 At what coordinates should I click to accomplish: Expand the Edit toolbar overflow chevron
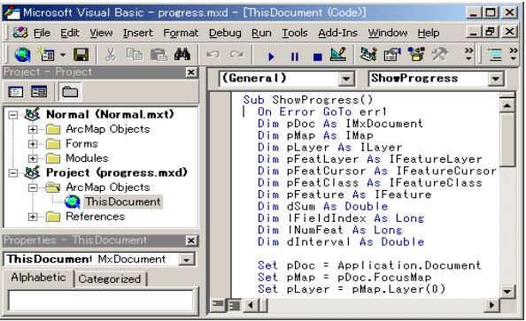click(x=514, y=54)
